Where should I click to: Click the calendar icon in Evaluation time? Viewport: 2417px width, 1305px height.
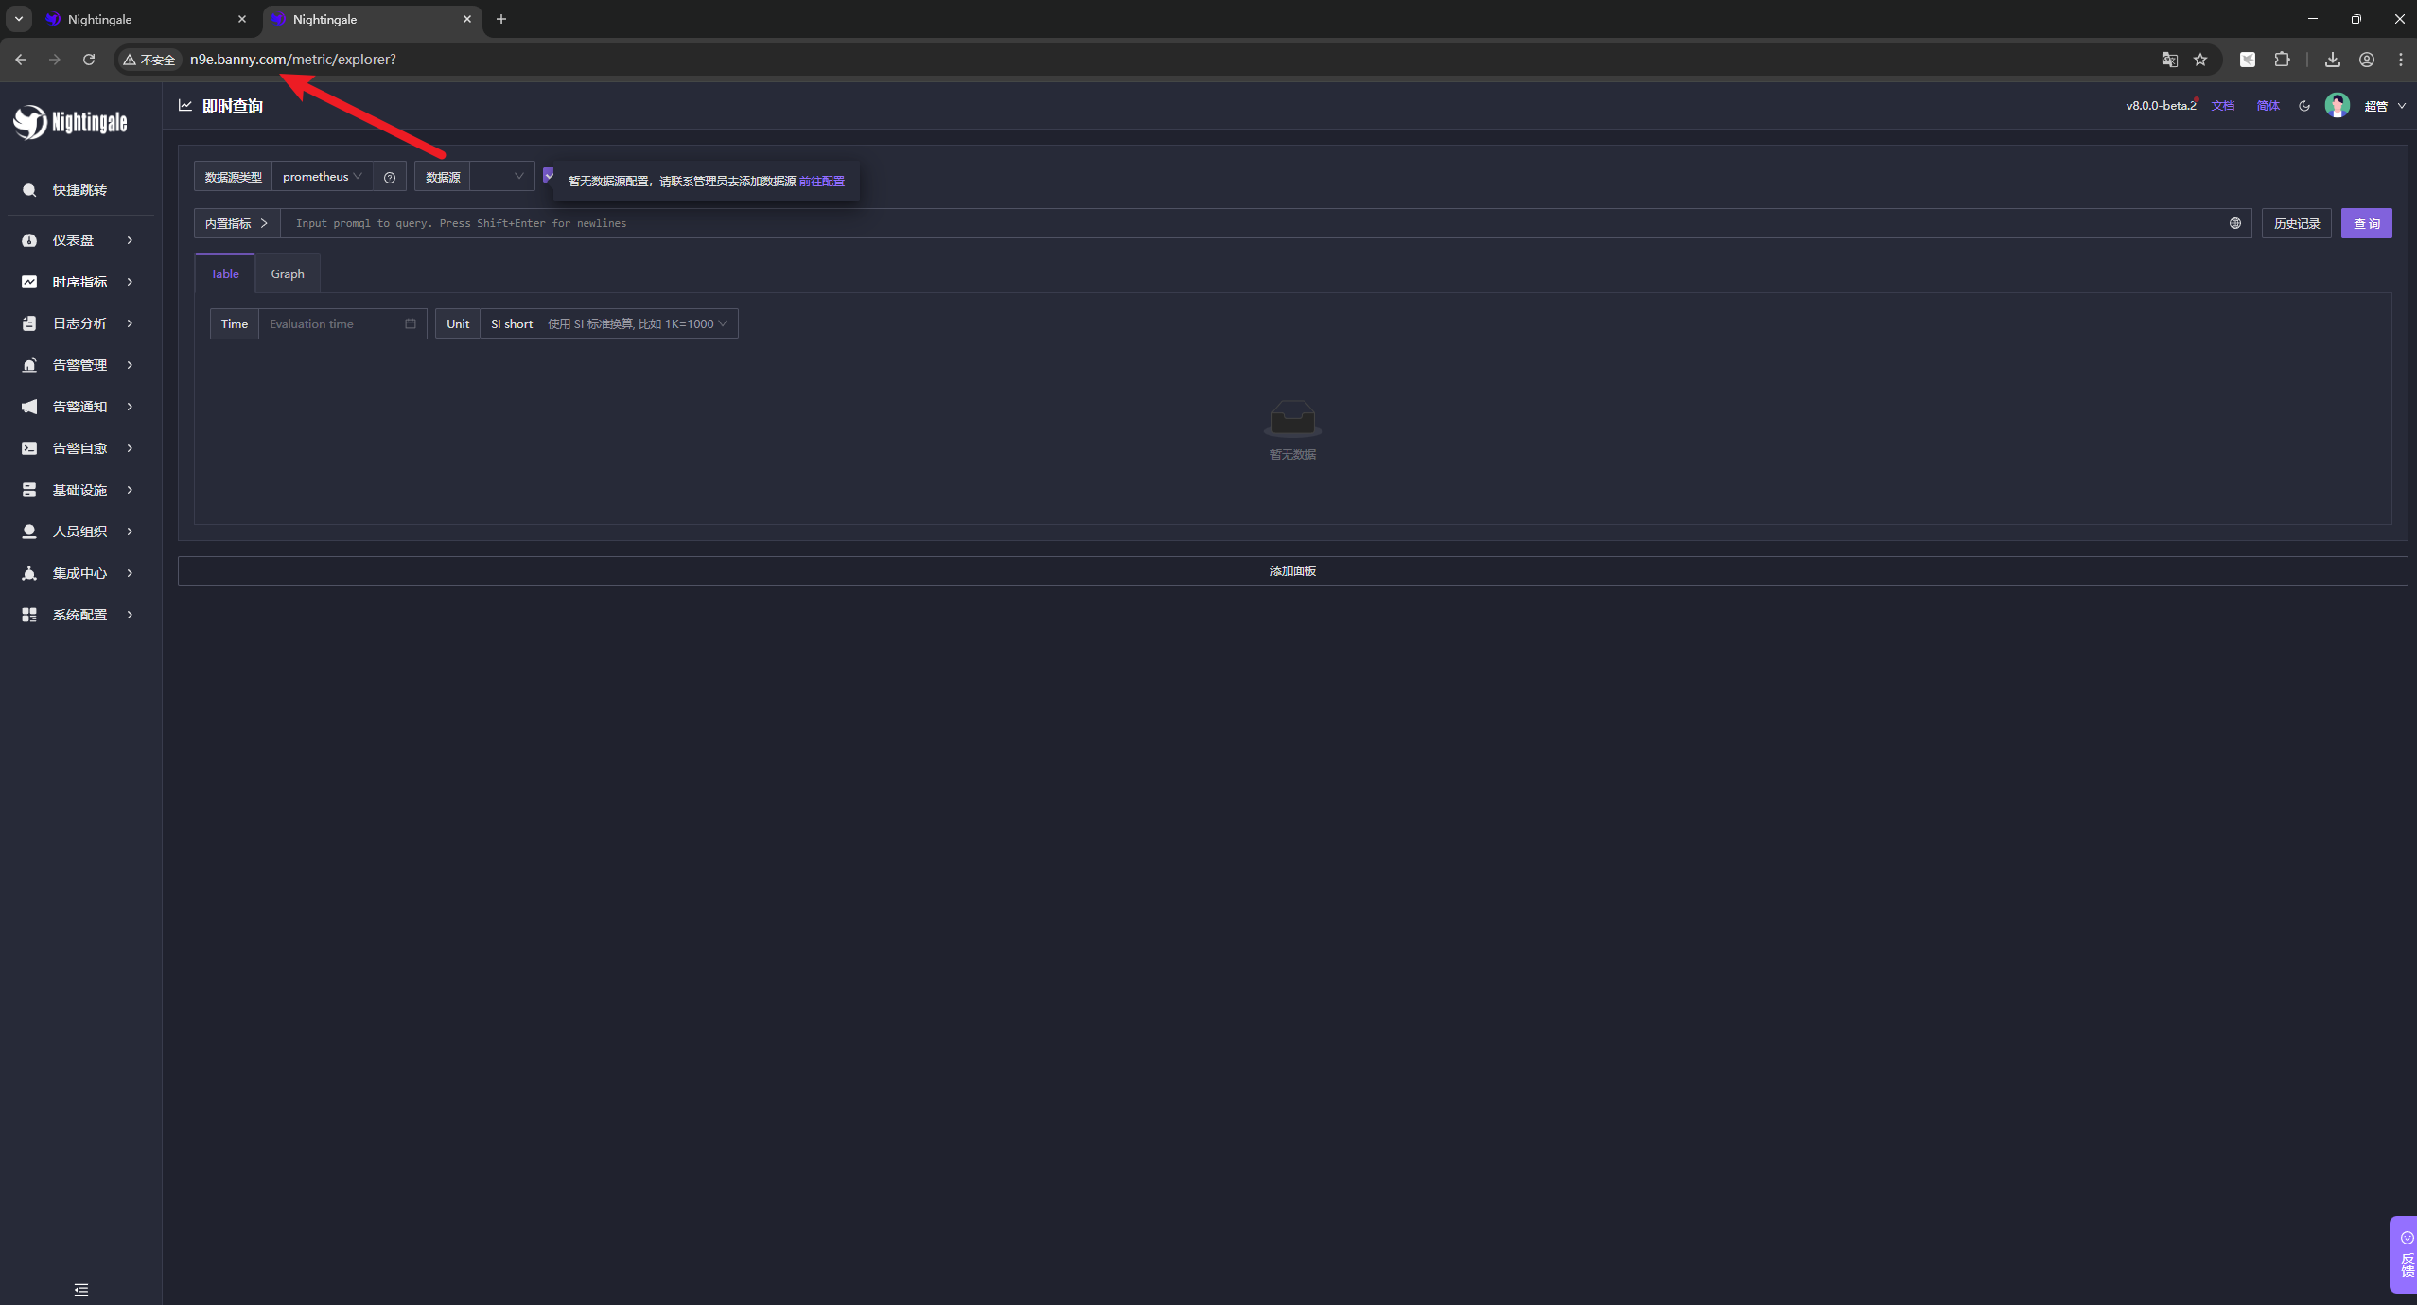coord(411,323)
